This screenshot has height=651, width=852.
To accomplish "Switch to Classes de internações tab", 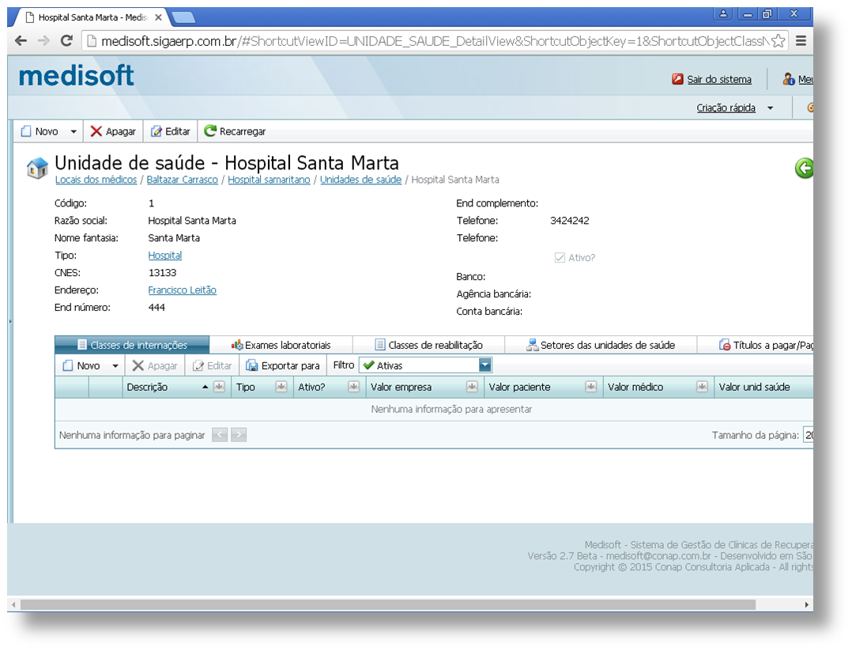I will (132, 345).
